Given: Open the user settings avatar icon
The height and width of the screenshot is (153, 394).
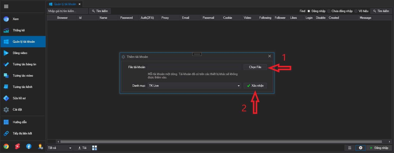Looking at the screenshot, I should [x=40, y=146].
